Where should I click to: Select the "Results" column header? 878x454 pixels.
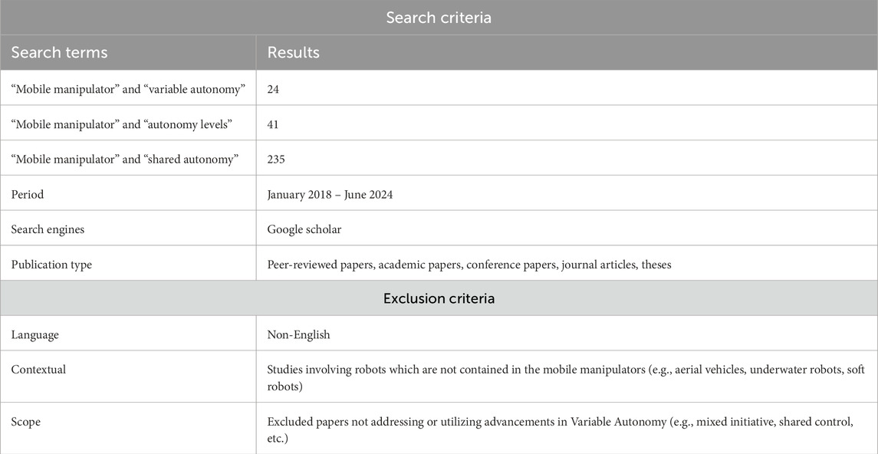click(x=293, y=53)
